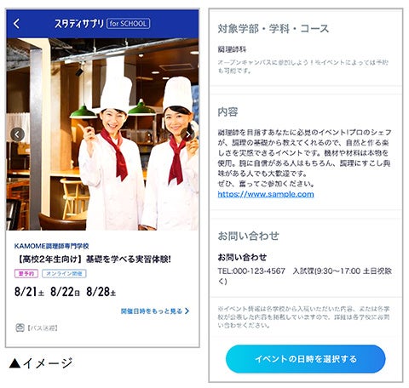Open KAMOME調理師専門学校 school link
Screen dimensions: 409x388
[51, 246]
